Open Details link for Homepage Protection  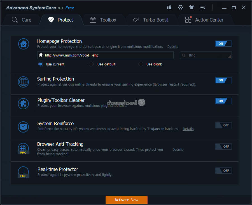tap(173, 46)
